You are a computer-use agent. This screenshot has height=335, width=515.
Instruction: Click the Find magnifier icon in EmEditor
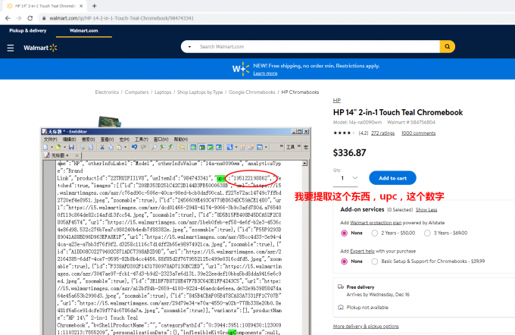[154, 147]
